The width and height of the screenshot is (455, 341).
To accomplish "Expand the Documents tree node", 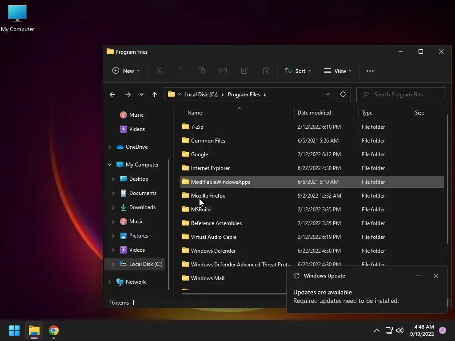I will [x=113, y=193].
